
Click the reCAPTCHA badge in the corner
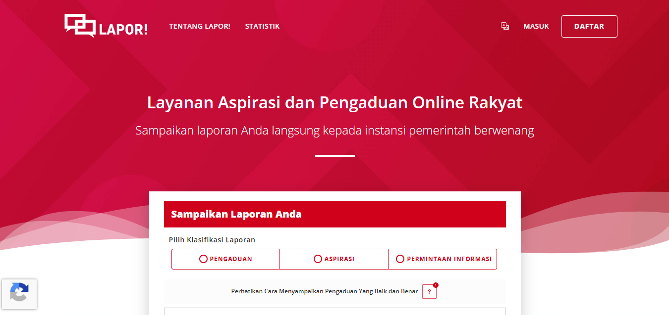(20, 294)
